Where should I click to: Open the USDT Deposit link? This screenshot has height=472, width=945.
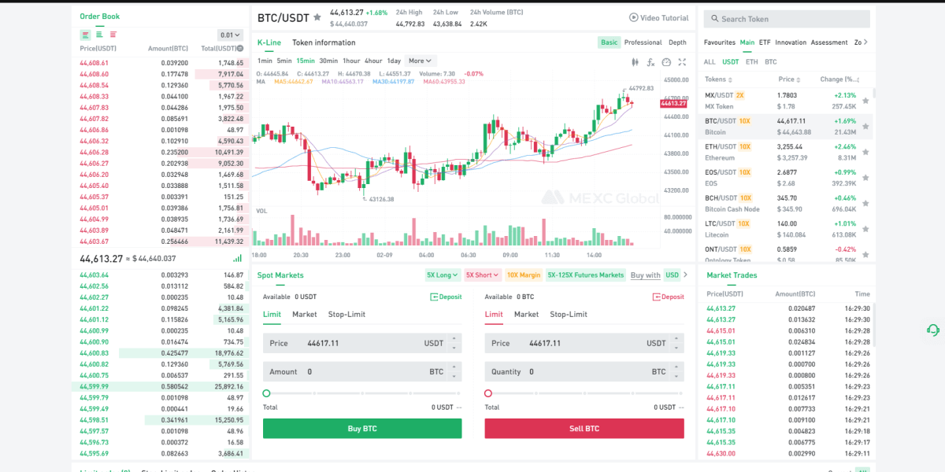446,297
